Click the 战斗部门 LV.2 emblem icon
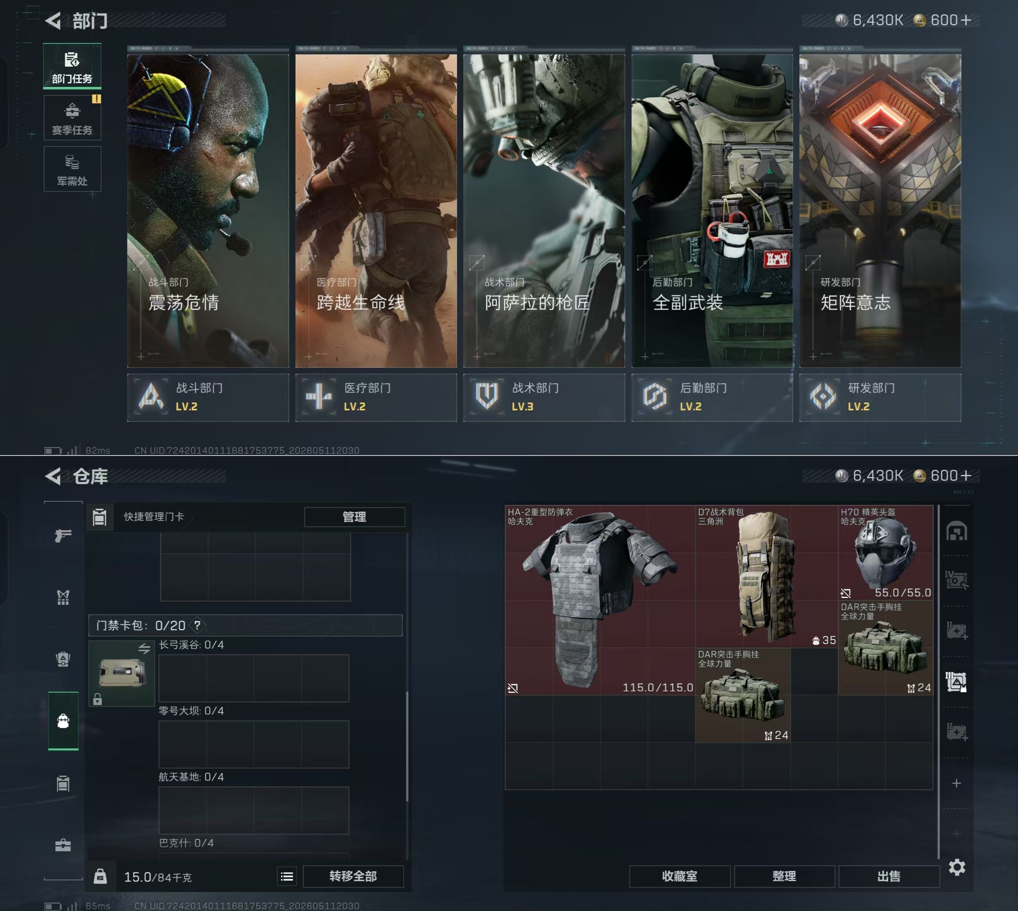This screenshot has width=1018, height=911. 151,396
